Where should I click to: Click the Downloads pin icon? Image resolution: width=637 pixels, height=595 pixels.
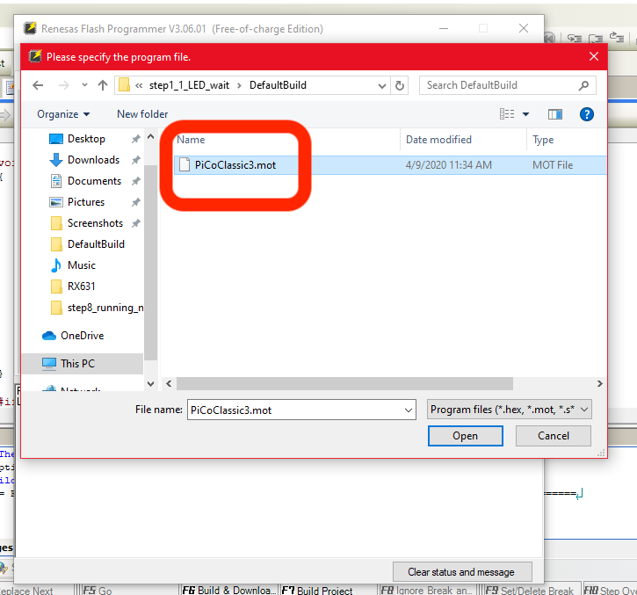(135, 160)
